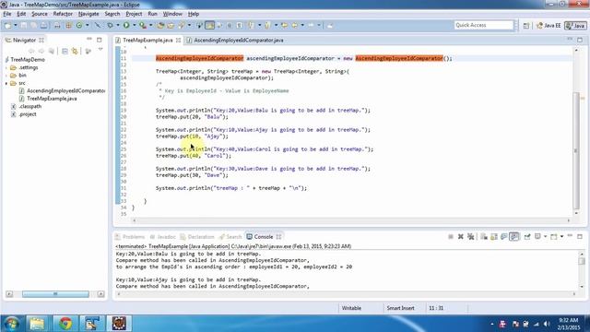Image resolution: width=590 pixels, height=332 pixels.
Task: Open the Declaration view tab
Action: coord(197,237)
